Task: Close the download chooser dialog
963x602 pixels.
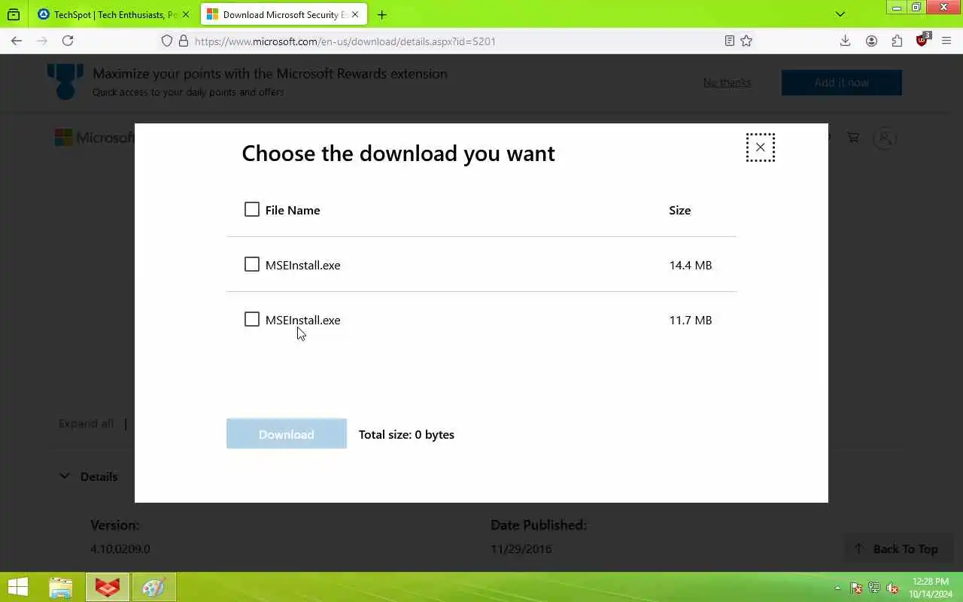Action: (x=760, y=147)
